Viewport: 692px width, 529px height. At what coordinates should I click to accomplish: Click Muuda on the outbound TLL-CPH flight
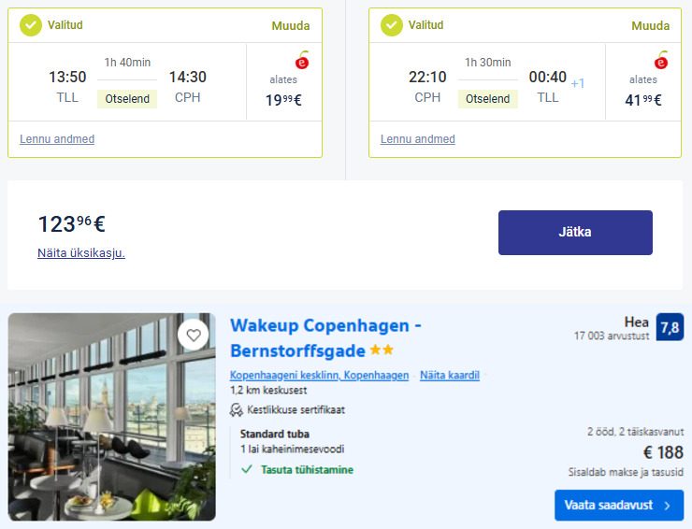(291, 25)
